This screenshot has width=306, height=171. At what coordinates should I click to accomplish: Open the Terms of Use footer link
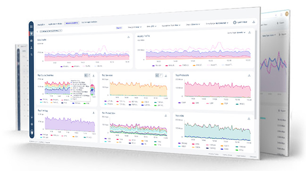(227, 155)
